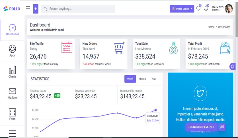This screenshot has width=238, height=138.
Task: Click the purple plus button
Action: 36,9
